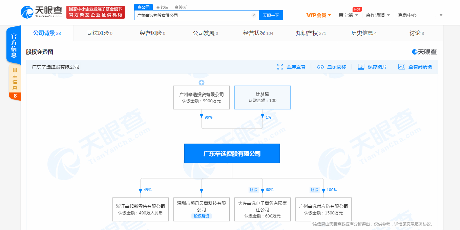
Task: Click inside the company name search field
Action: (x=193, y=15)
